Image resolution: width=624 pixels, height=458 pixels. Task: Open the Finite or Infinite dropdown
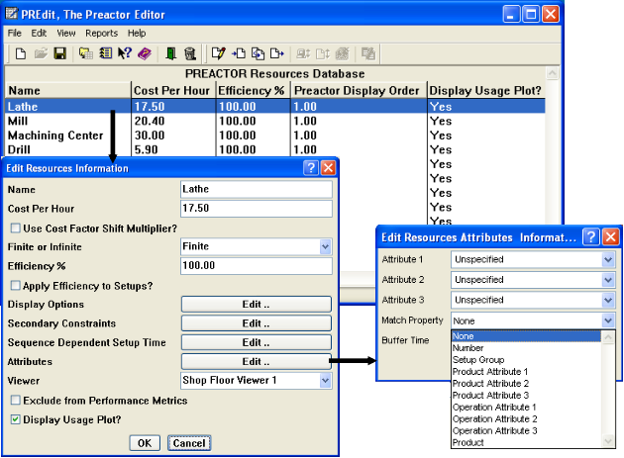325,247
